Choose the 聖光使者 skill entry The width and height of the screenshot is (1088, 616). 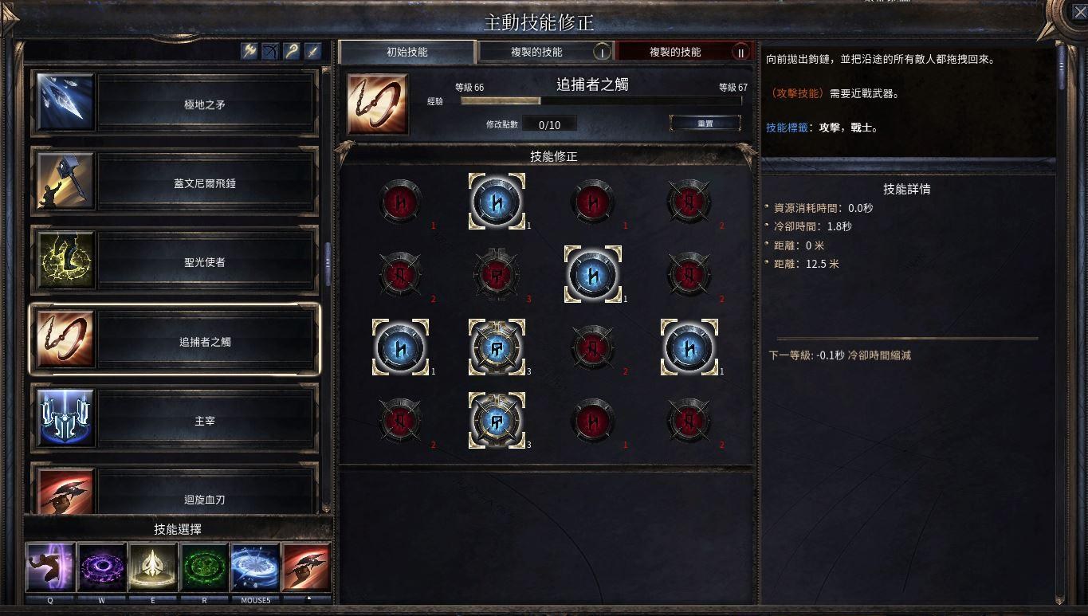click(x=175, y=261)
